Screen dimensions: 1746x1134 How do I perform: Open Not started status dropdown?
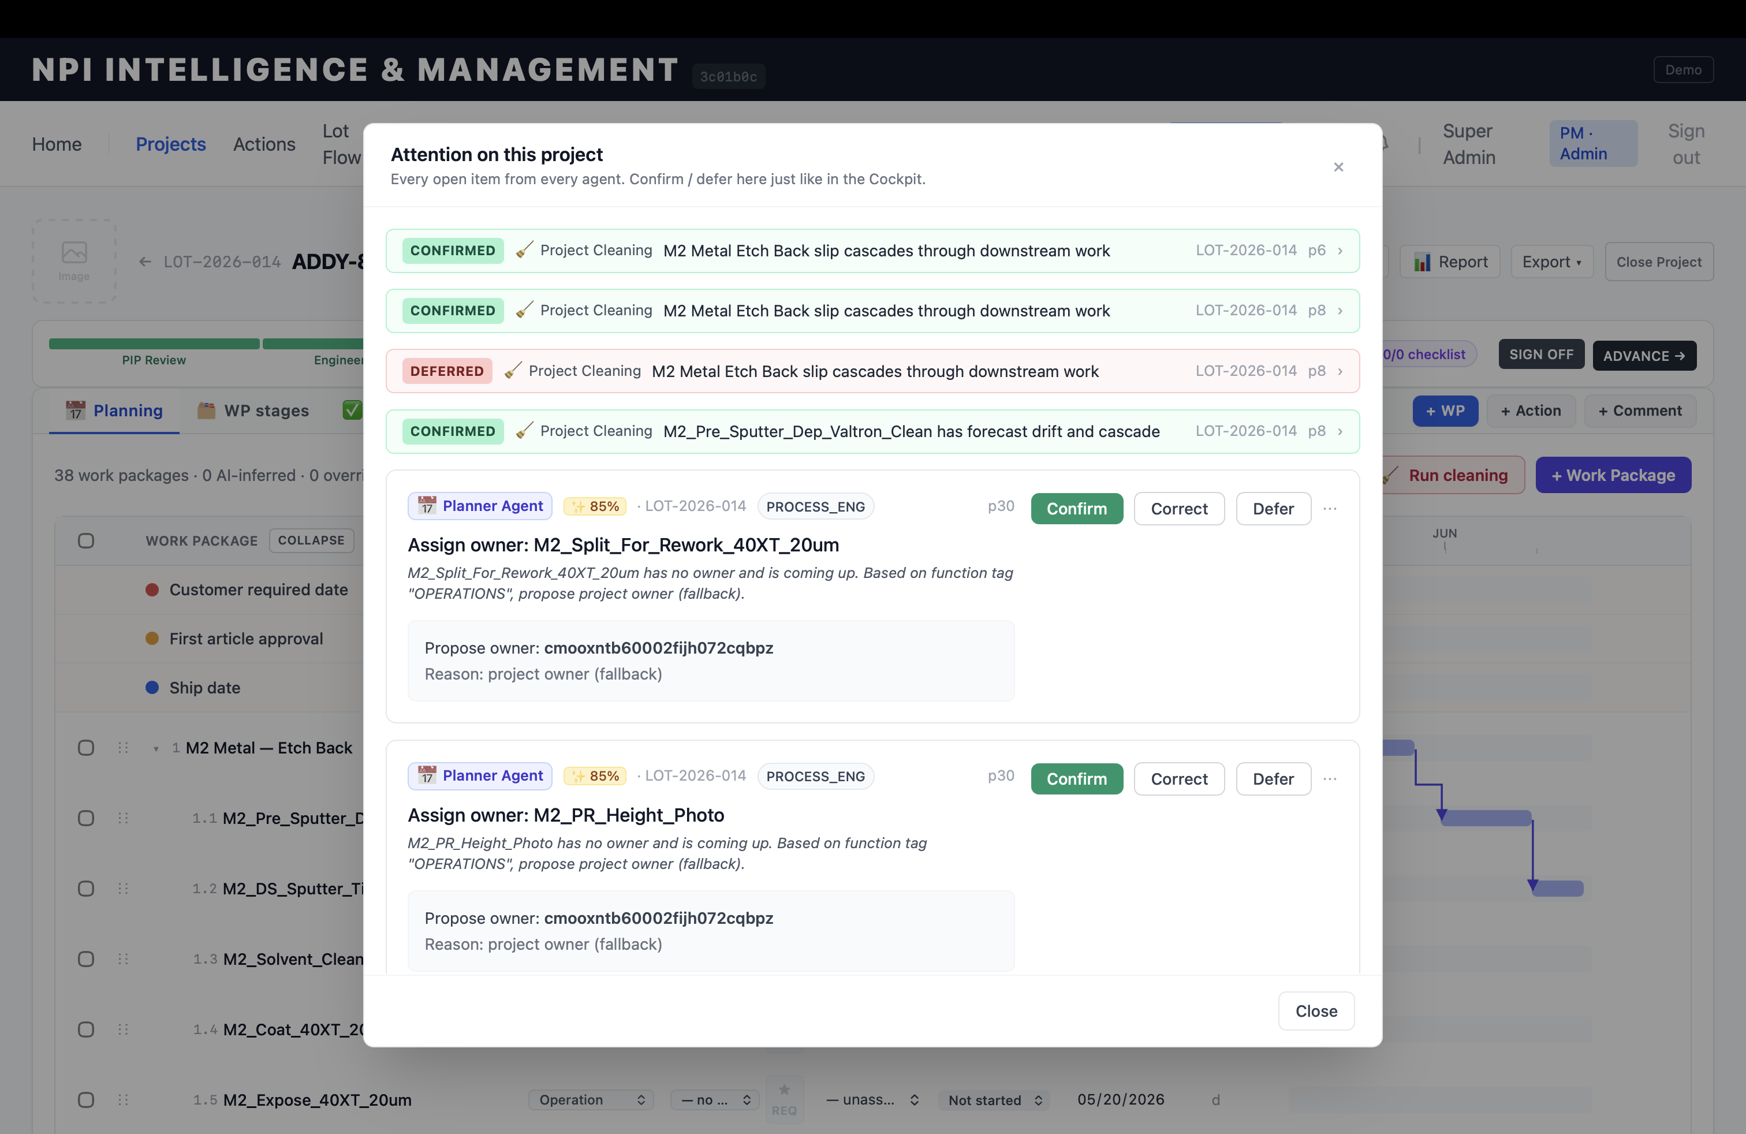[994, 1099]
